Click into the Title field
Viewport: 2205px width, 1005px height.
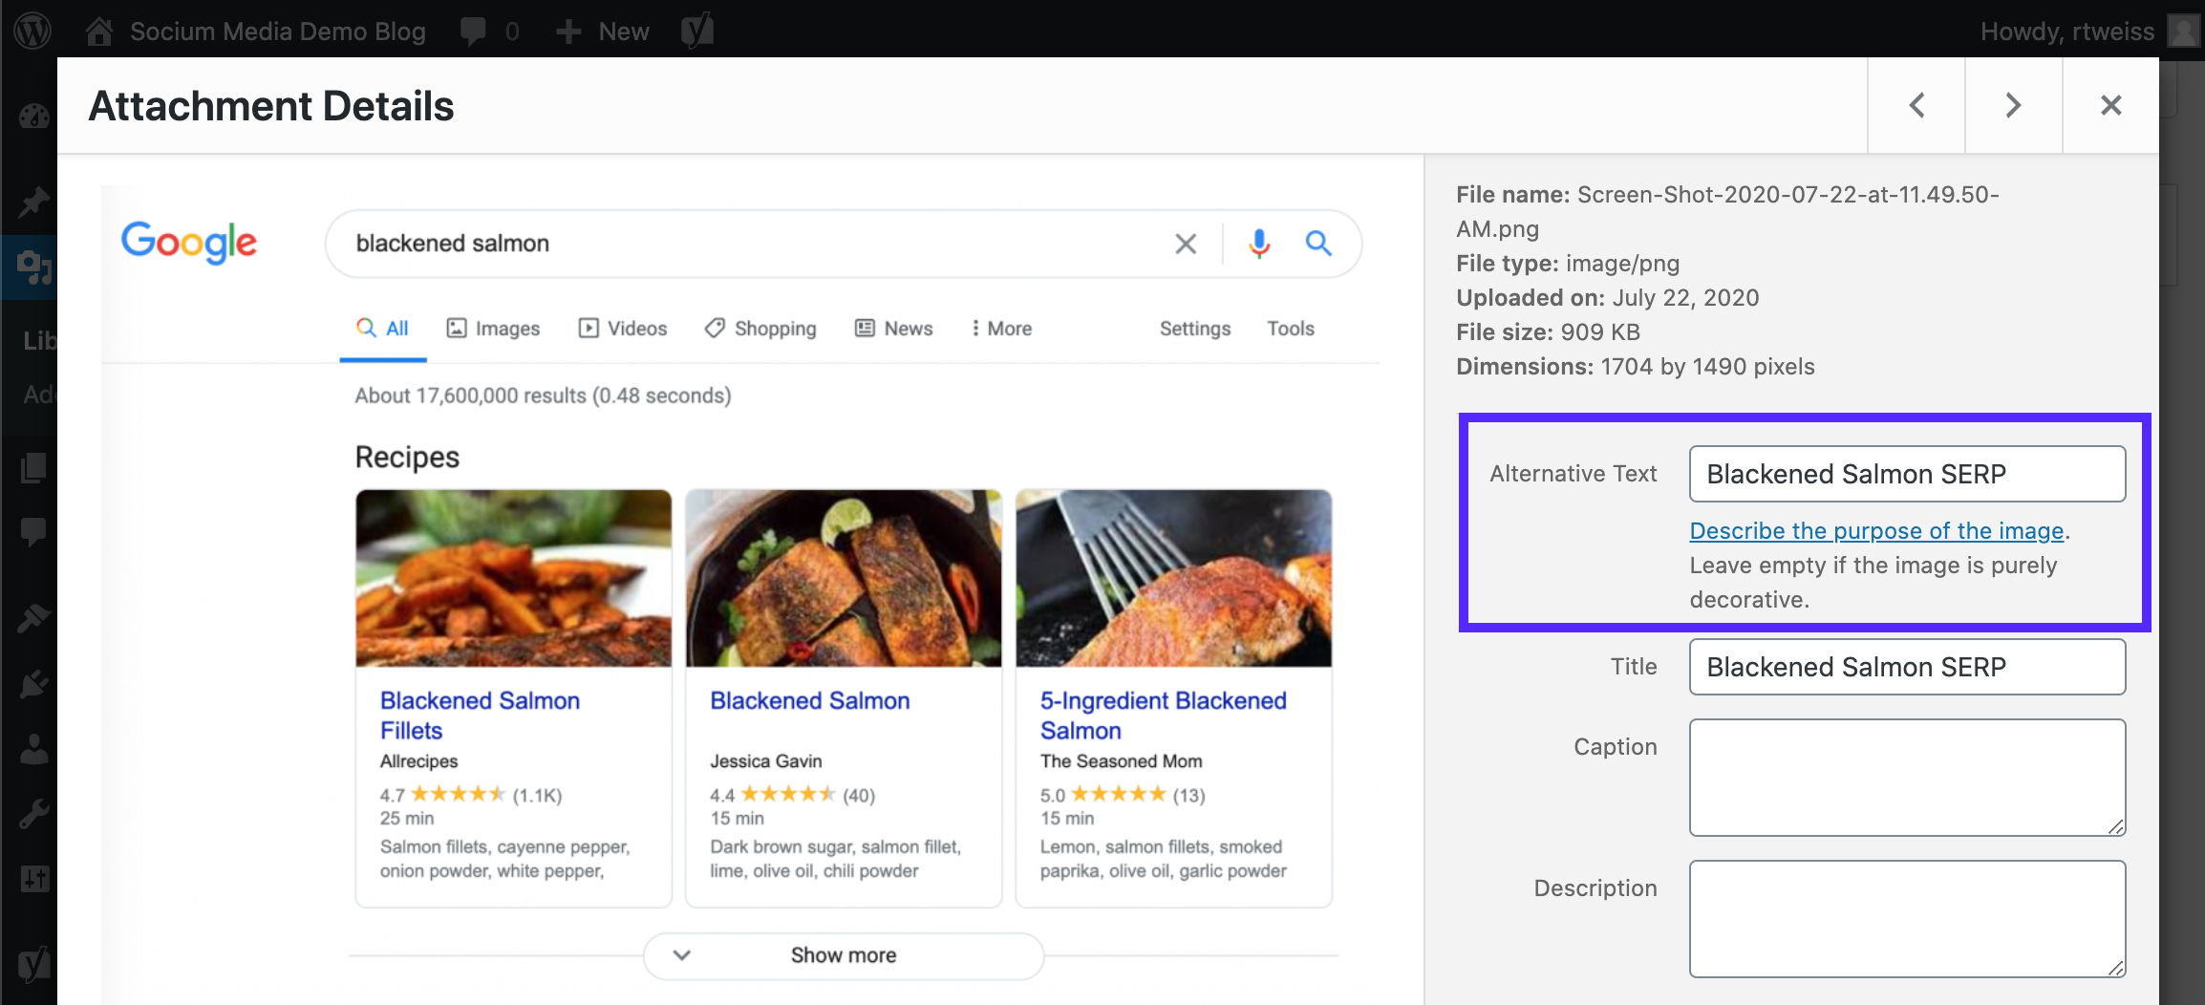pyautogui.click(x=1907, y=667)
